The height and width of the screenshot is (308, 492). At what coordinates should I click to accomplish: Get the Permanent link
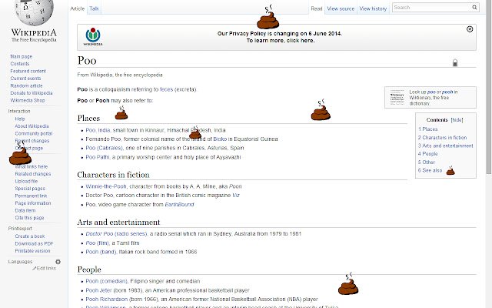(31, 196)
